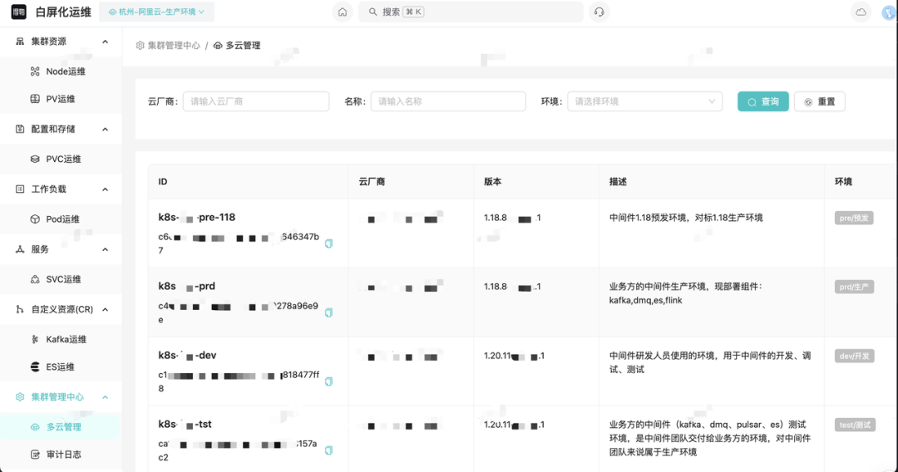
Task: Click the 集群管理中心 breadcrumb link
Action: (x=173, y=46)
